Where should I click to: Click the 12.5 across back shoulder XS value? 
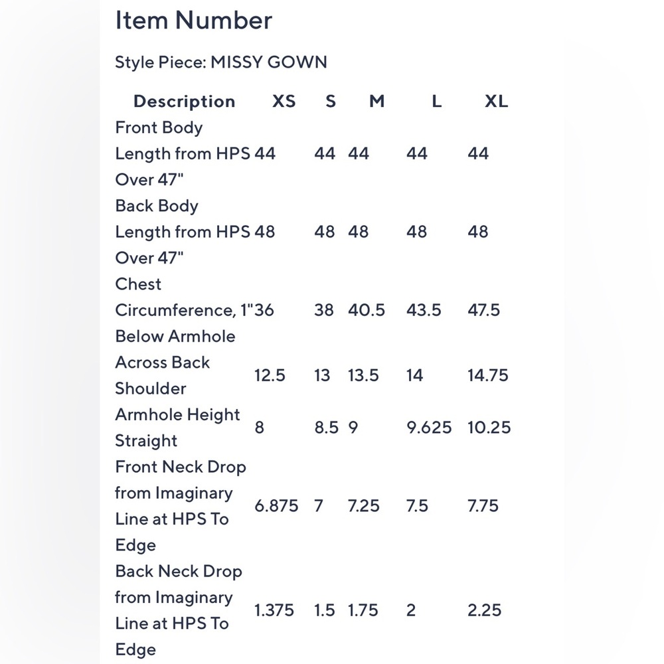[270, 375]
